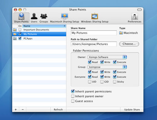Image resolution: width=157 pixels, height=120 pixels.
Task: Uncheck Everyone Execute permission
Action: 115,77
